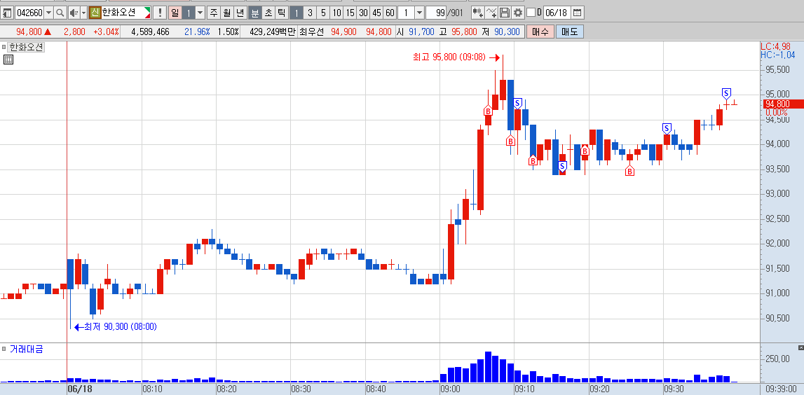Click the candle count 99 input field
The image size is (804, 395).
[437, 13]
